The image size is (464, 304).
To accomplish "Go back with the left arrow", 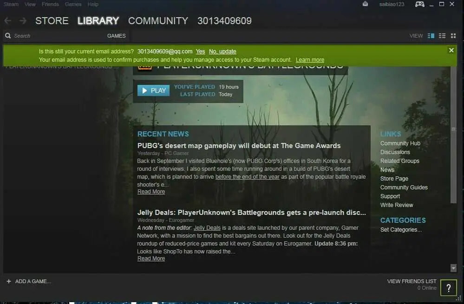I will 8,21.
